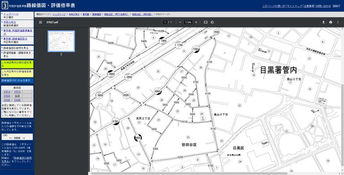The image size is (344, 175).
Task: Open the PDF viewer more-actions menu
Action: coord(338,22)
